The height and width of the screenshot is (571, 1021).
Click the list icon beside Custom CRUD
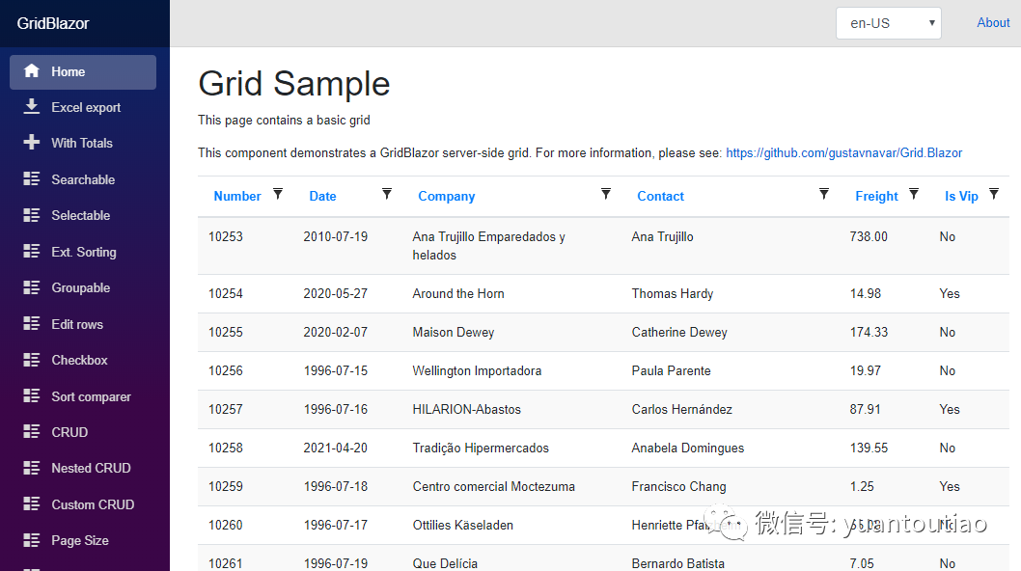(31, 503)
